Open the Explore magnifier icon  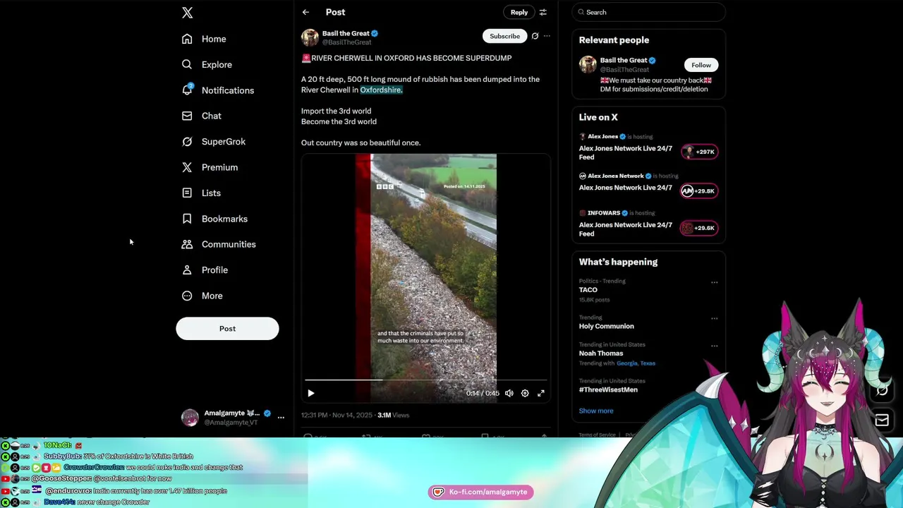coord(187,64)
